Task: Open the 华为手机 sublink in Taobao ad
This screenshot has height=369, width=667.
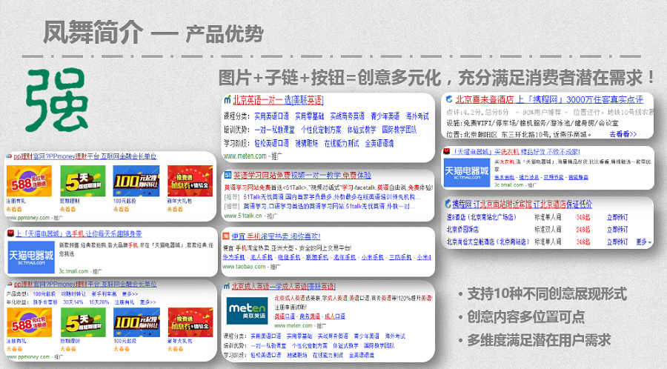Action: [x=233, y=257]
